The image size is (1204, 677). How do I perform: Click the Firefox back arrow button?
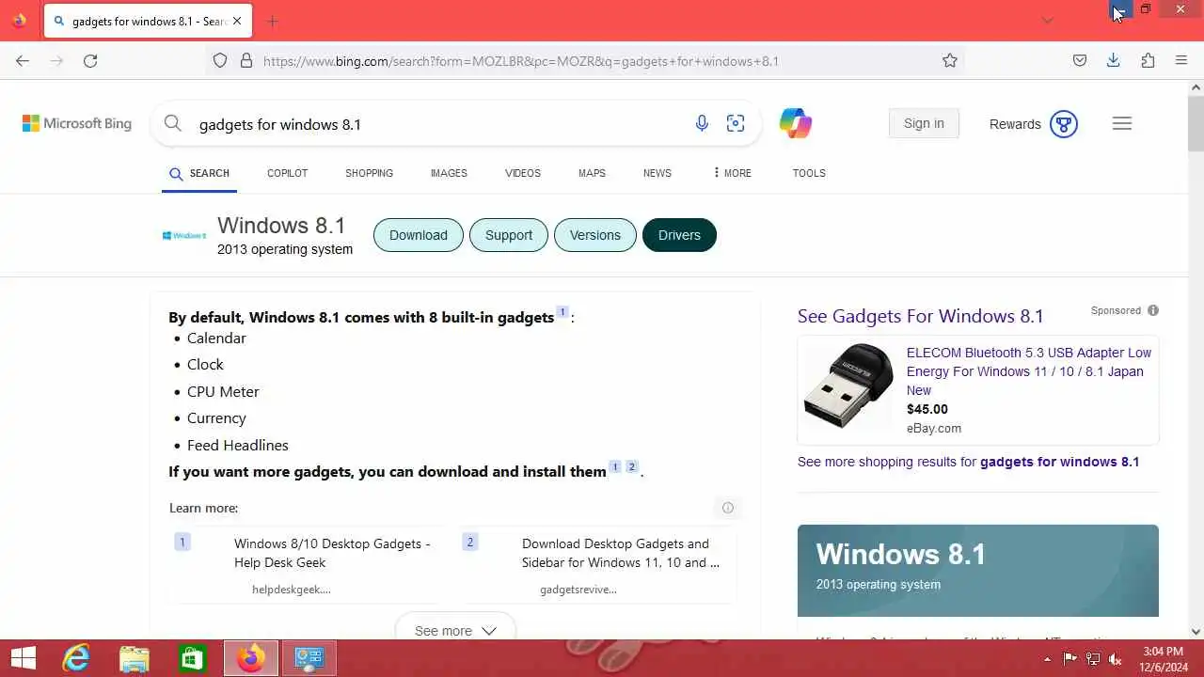click(23, 60)
